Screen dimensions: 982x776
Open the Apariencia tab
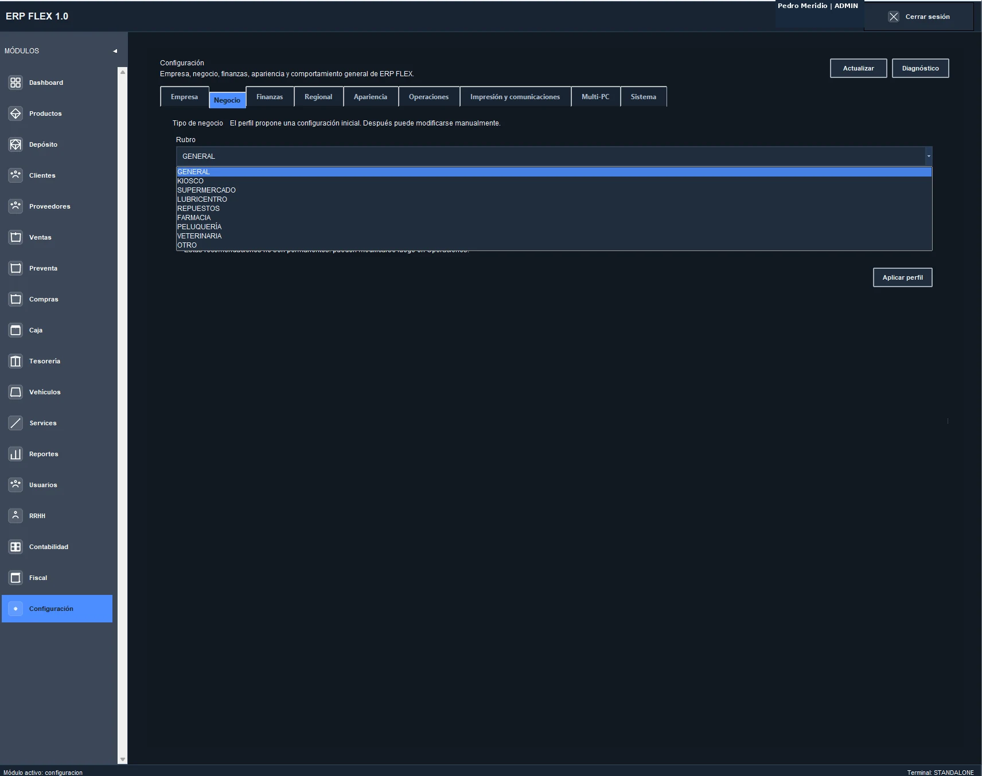click(371, 97)
